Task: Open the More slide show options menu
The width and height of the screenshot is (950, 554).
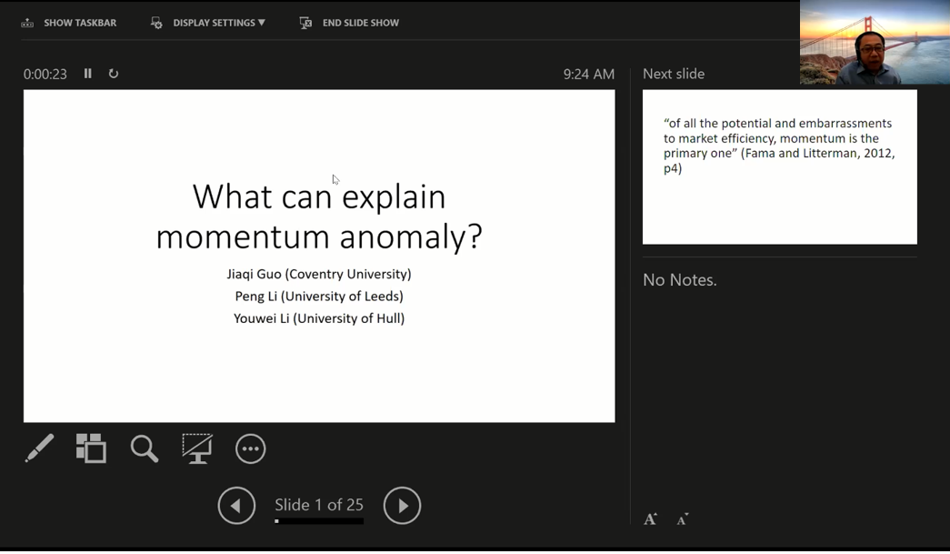Action: (x=250, y=448)
